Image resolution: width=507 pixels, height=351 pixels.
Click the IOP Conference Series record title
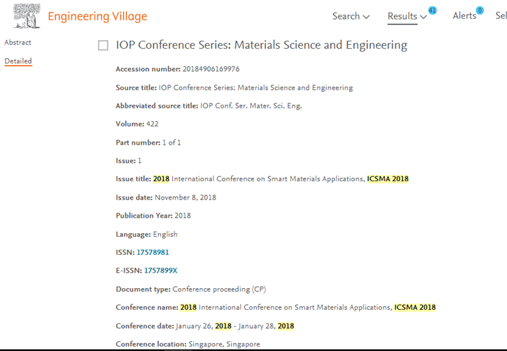(x=261, y=45)
